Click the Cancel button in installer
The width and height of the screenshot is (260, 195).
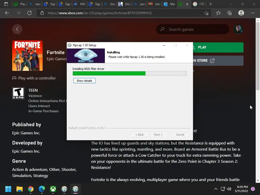[x=180, y=135]
